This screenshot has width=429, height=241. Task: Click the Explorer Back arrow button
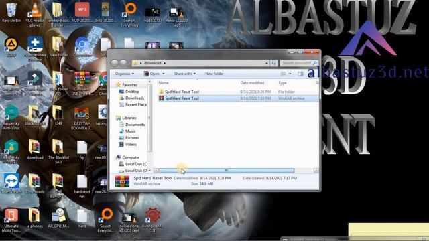point(115,63)
